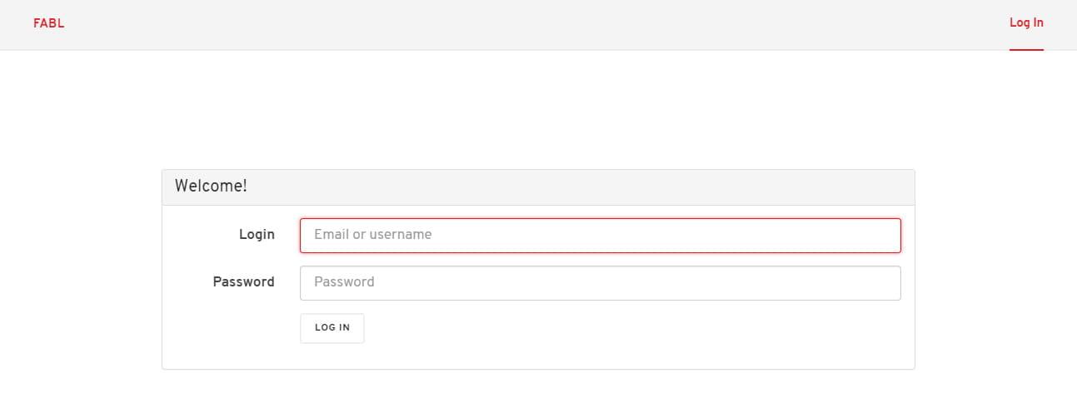Click the red-outlined username input
The width and height of the screenshot is (1077, 408).
coord(600,235)
